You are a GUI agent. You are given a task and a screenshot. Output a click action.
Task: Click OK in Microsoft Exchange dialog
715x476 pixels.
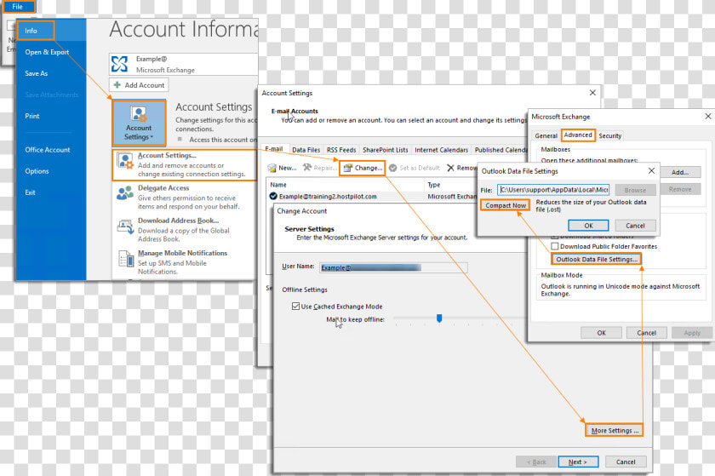[601, 333]
